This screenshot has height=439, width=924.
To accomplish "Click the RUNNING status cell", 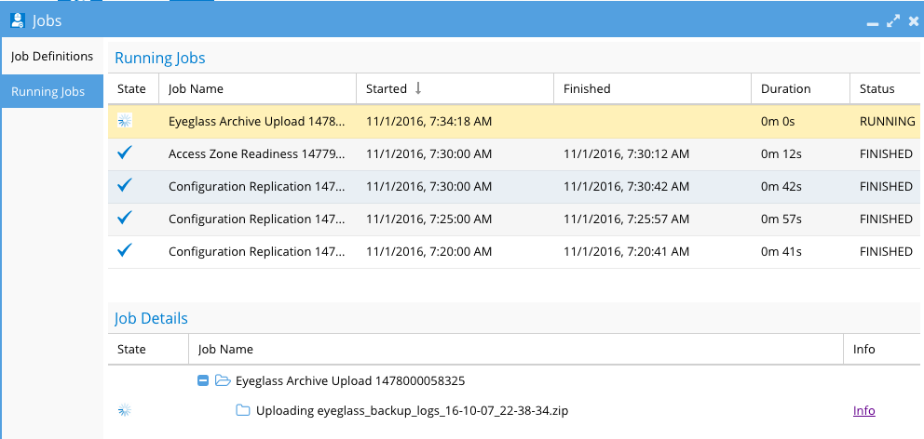I will [887, 122].
